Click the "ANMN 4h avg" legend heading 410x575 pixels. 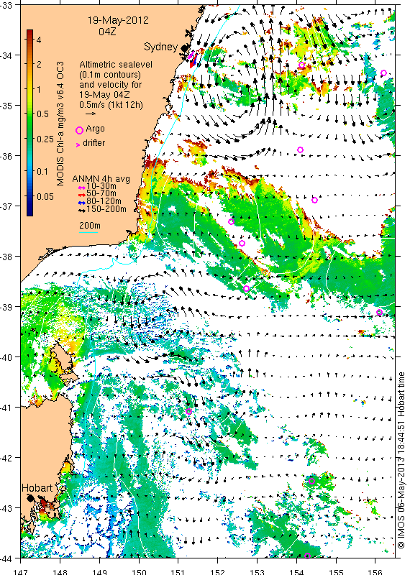pyautogui.click(x=101, y=179)
